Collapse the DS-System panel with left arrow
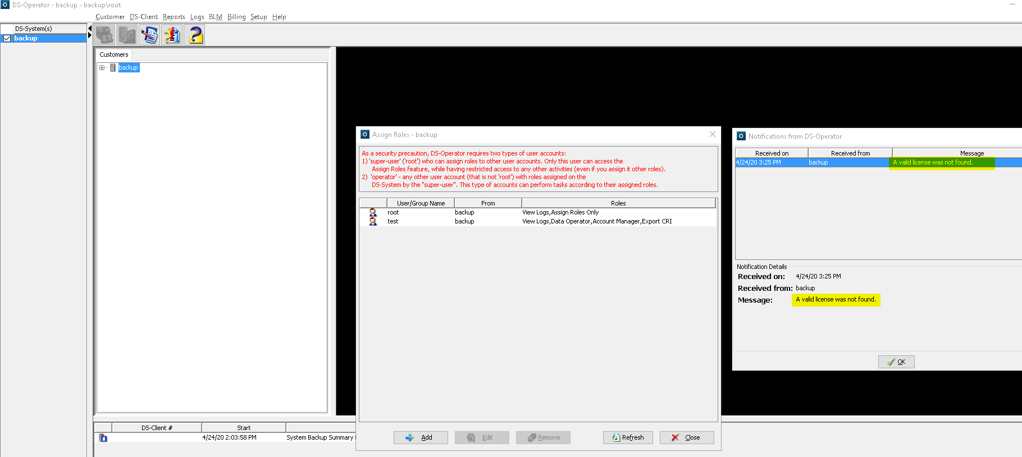Screen dimensions: 1022x457 click(x=90, y=28)
